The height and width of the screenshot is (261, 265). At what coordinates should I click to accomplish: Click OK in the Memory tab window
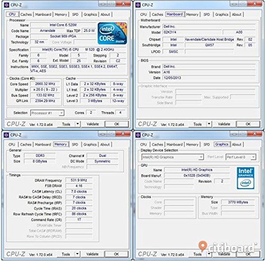tap(116, 254)
